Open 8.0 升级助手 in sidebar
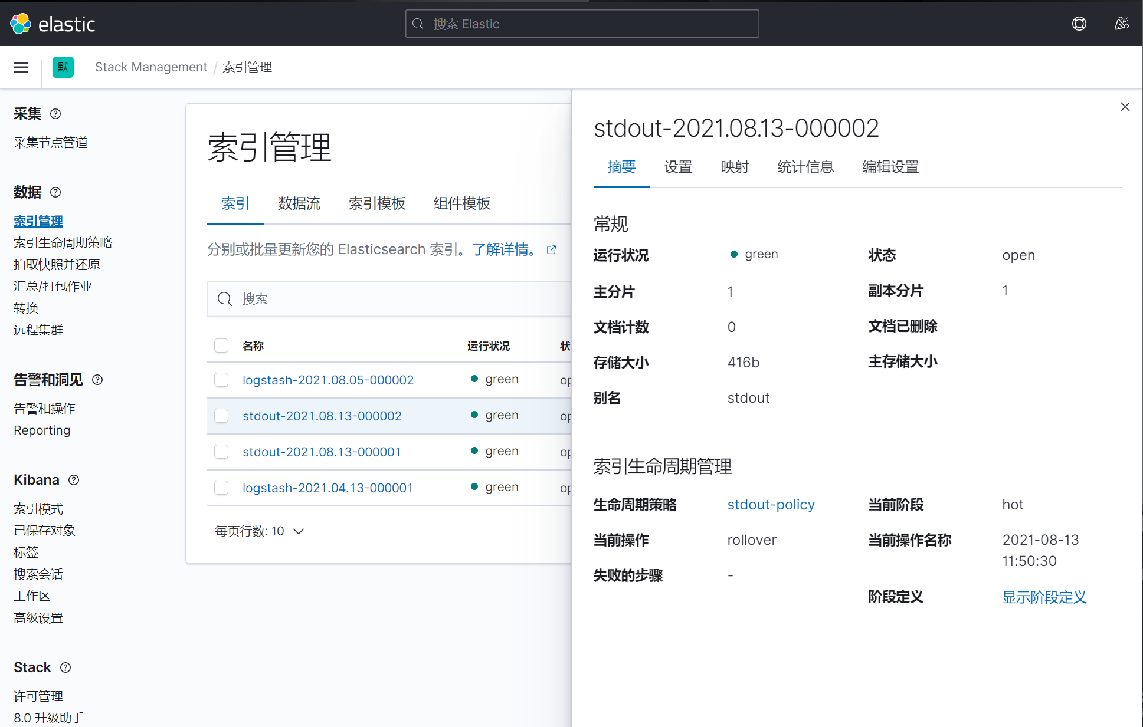This screenshot has height=727, width=1143. click(49, 718)
